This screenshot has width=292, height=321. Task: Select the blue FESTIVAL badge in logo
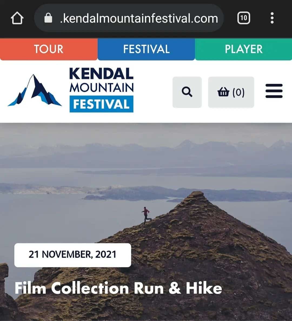click(x=101, y=104)
